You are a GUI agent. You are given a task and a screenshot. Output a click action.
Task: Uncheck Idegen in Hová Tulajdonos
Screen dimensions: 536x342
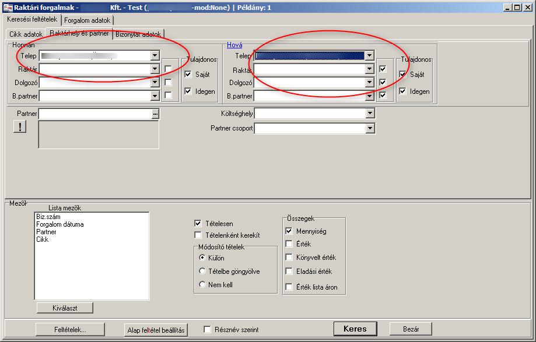click(402, 91)
